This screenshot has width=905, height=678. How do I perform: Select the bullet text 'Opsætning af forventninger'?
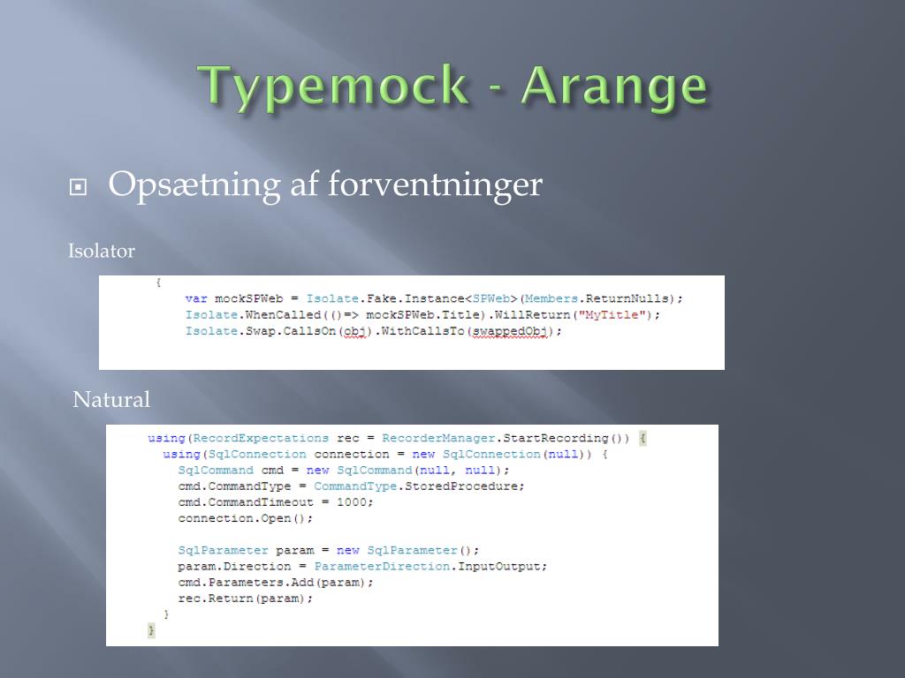pyautogui.click(x=325, y=185)
